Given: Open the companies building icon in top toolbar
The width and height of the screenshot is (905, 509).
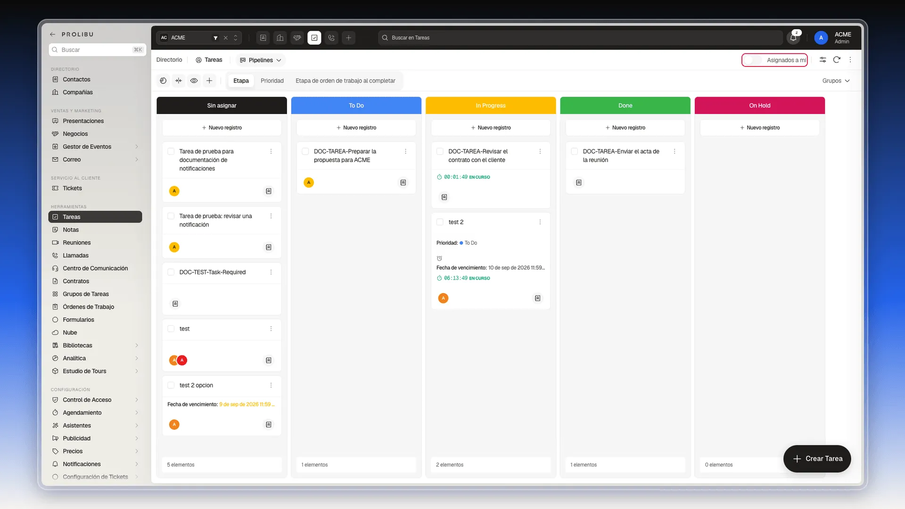Looking at the screenshot, I should [x=280, y=38].
